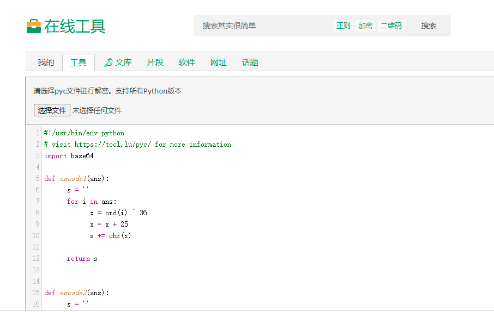The image size is (494, 312).
Task: Click the pyc decryption instruction text
Action: pos(108,91)
